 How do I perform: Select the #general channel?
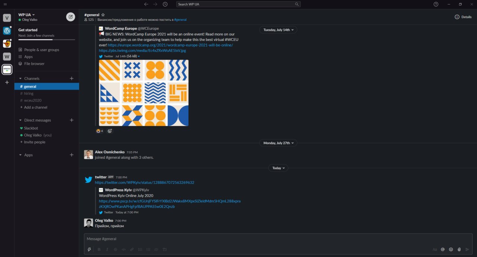coord(47,86)
